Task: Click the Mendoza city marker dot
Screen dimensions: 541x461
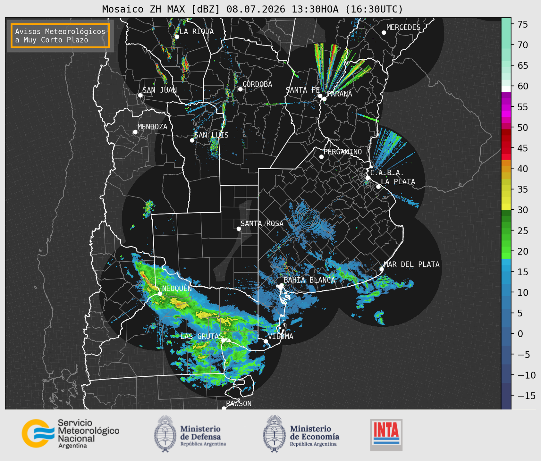Action: click(x=135, y=132)
